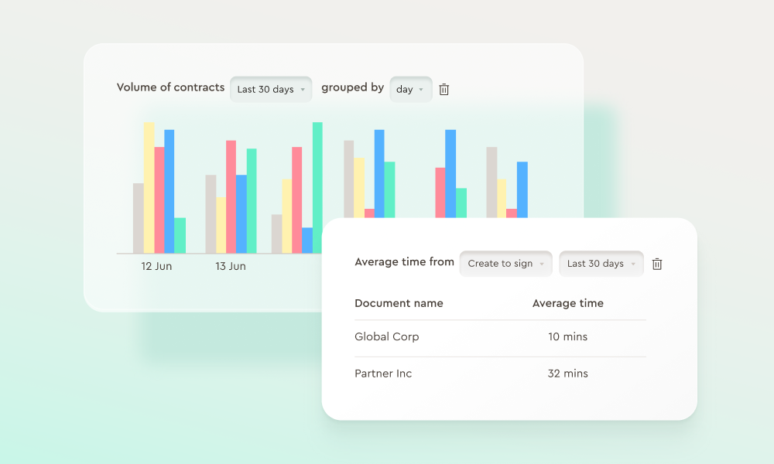The image size is (774, 464).
Task: Click the arrow in the chart's Last 30 days box
Action: 303,90
